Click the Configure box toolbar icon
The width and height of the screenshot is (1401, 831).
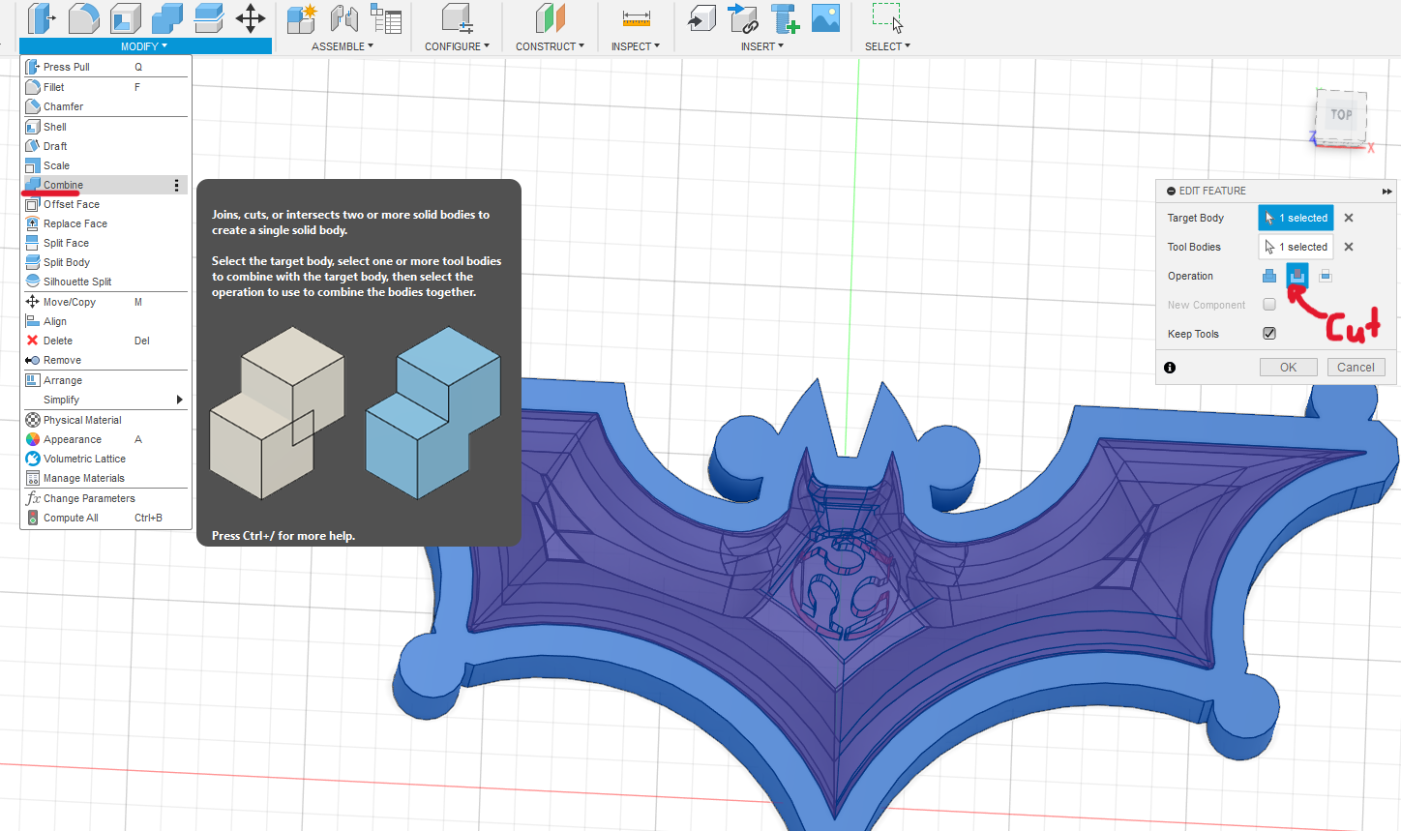click(x=457, y=17)
